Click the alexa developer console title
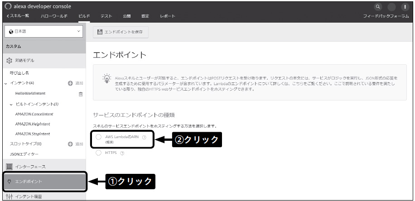Viewport: 415px width, 201px height. (x=42, y=6)
